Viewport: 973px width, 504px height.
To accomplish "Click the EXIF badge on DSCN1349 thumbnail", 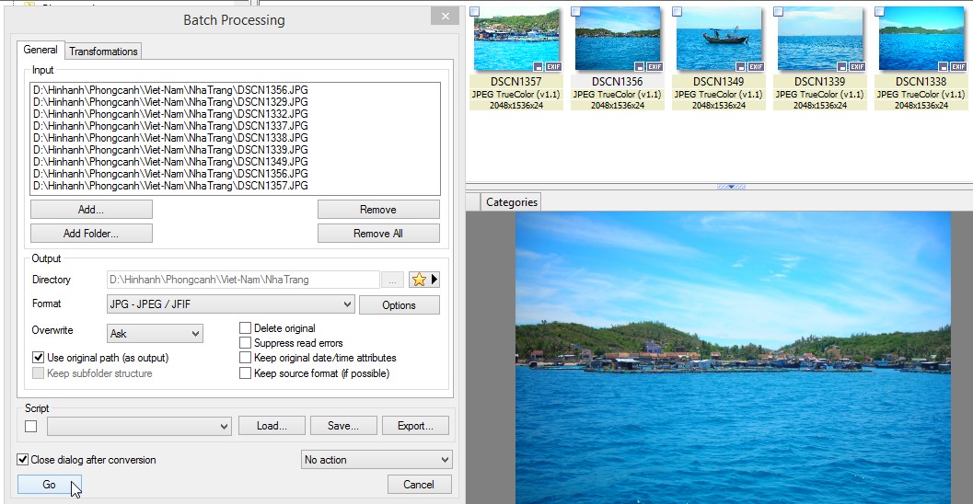I will [756, 67].
